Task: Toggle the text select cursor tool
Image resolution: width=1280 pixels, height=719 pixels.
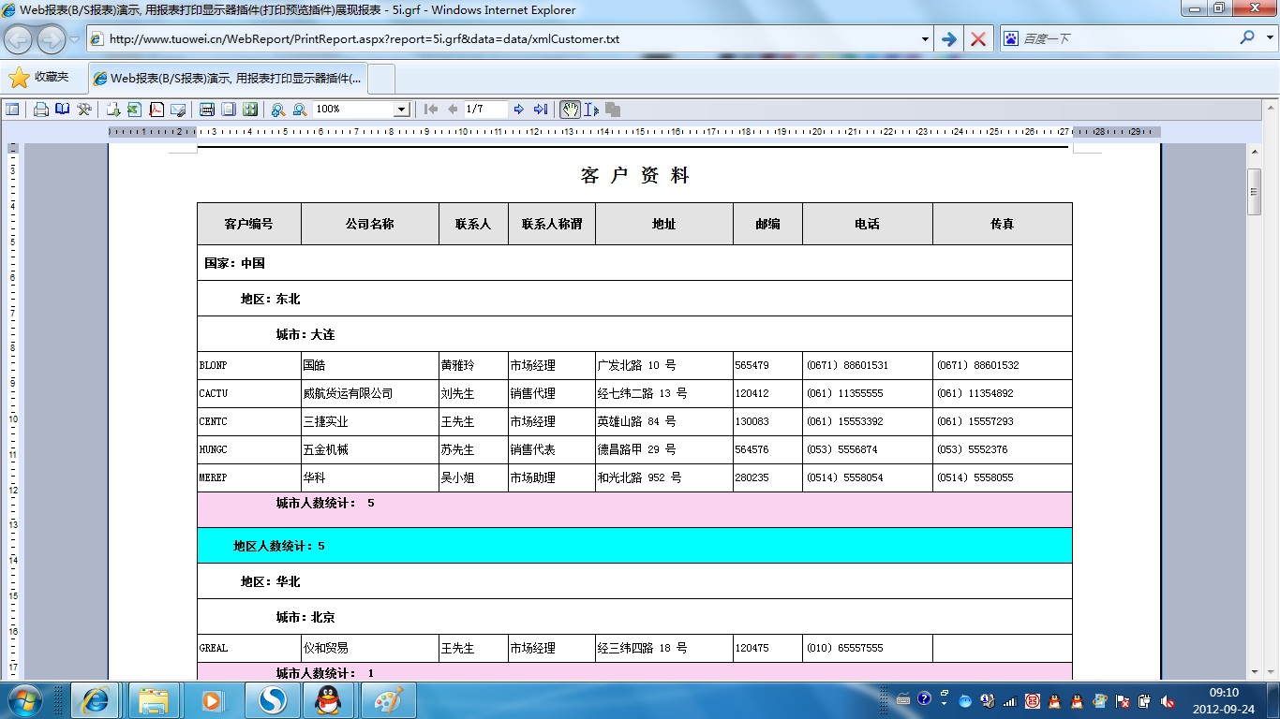Action: (591, 110)
